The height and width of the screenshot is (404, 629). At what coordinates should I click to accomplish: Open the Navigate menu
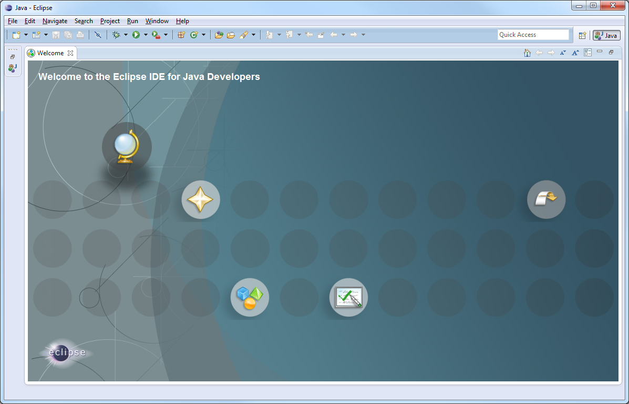[x=55, y=21]
